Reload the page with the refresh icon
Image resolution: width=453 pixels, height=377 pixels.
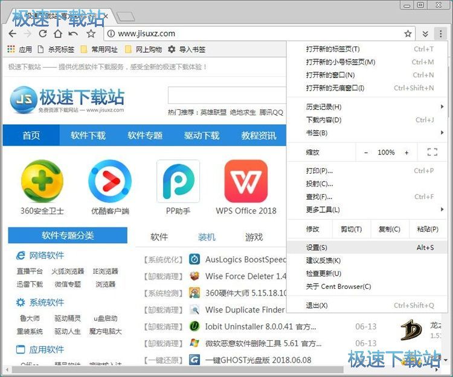43,34
